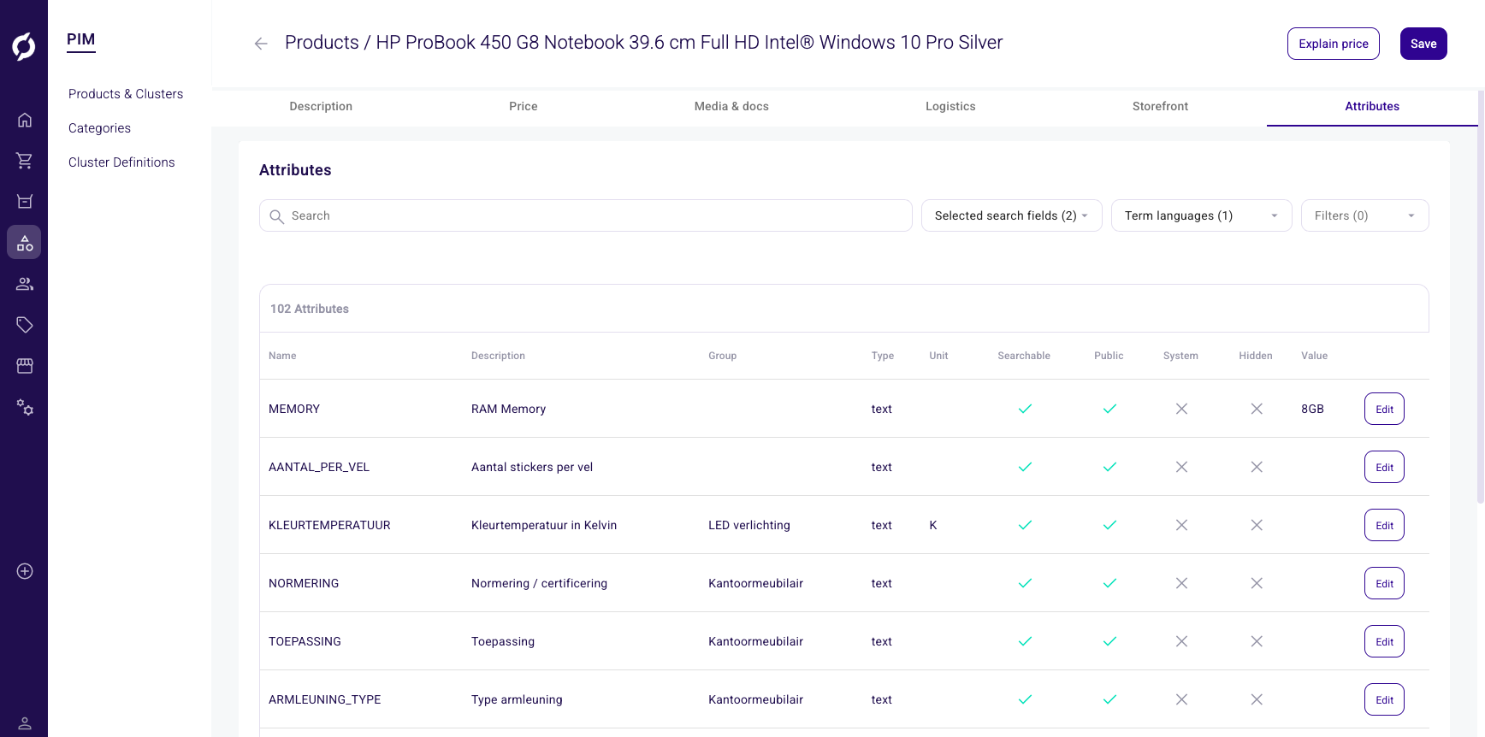Toggle Searchable checkmark for KLEURTEMPERATUUR row
Viewport: 1485px width, 737px height.
tap(1025, 525)
